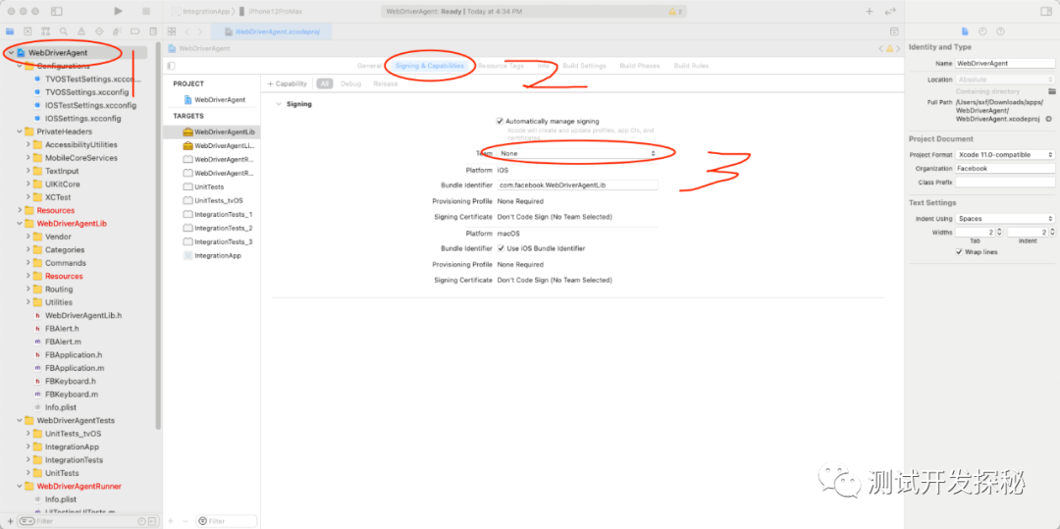1060x529 pixels.
Task: Show the History inspector clock icon
Action: (x=982, y=31)
